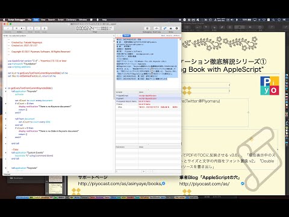Click the Stop script button in Actions
Viewport: 289px width, 217px height.
[16, 28]
